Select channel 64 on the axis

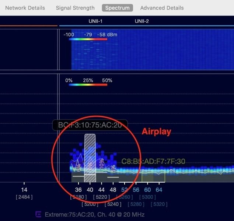click(x=159, y=190)
